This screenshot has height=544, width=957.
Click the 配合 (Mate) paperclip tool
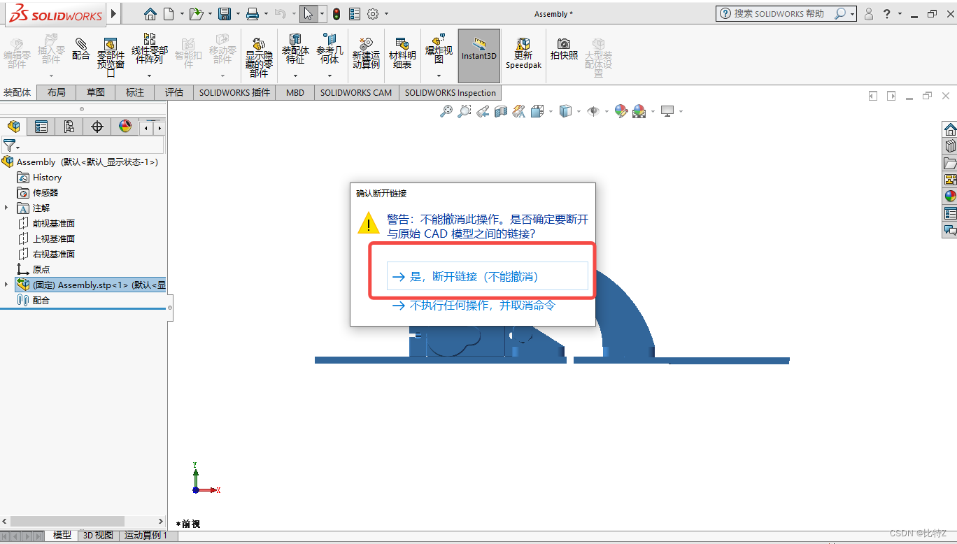point(81,49)
